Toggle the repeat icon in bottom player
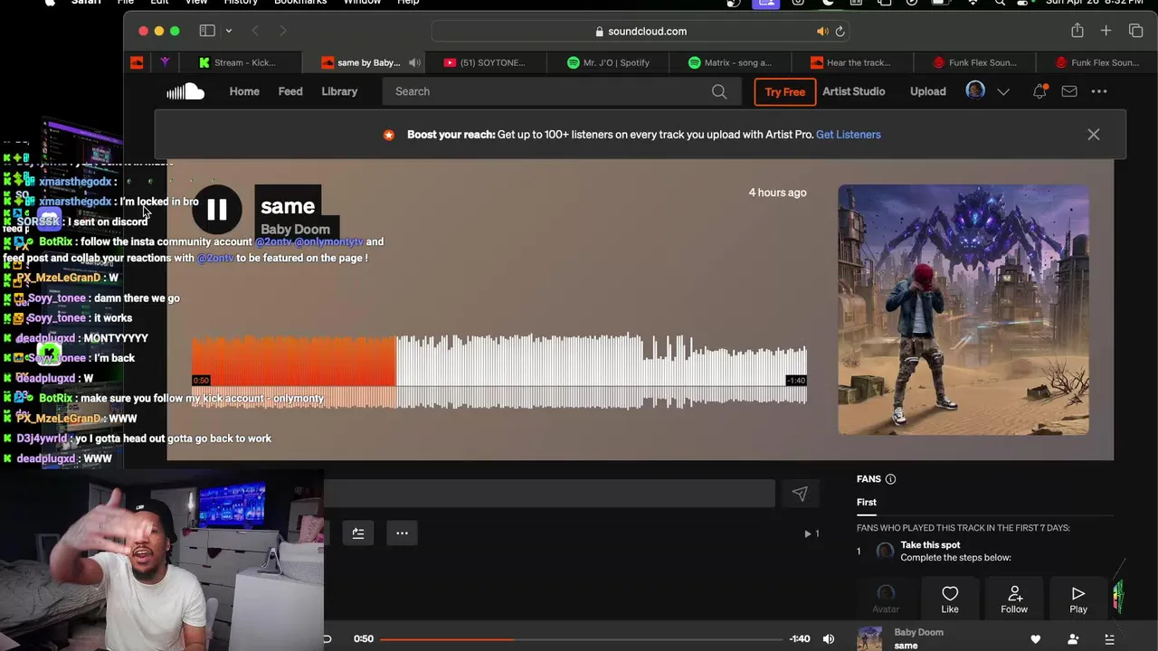 click(327, 639)
